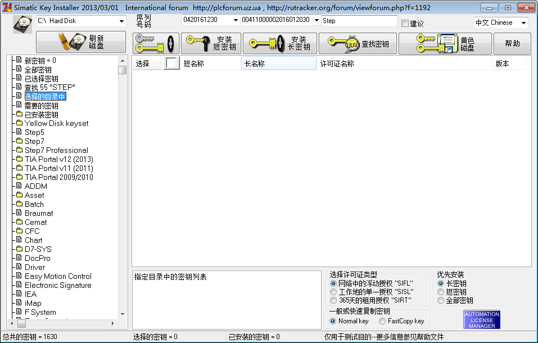Open TIA Portal v11 (2011) folder
The width and height of the screenshot is (538, 343).
[x=58, y=168]
